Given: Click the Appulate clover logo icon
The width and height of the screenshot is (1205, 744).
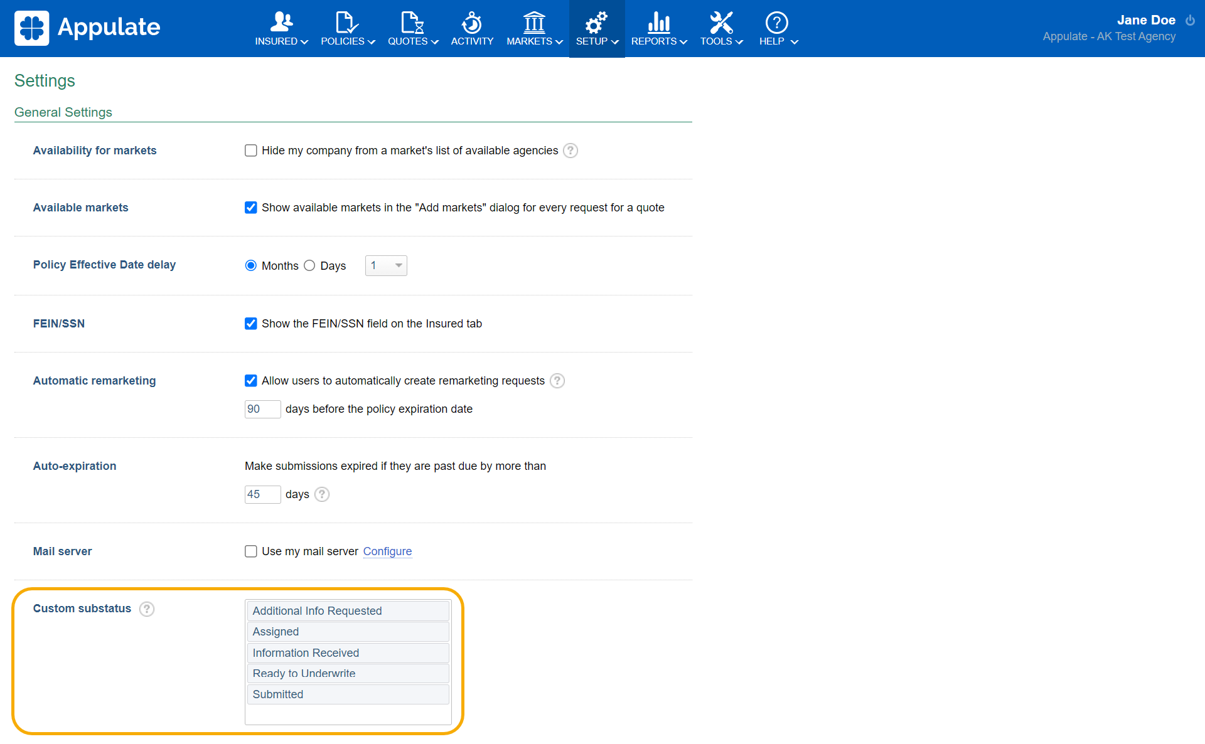Looking at the screenshot, I should pos(31,28).
